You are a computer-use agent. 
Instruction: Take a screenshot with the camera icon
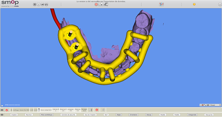click(46, 4)
